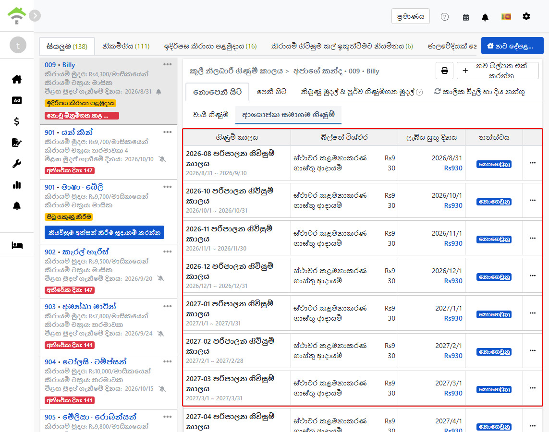
Task: Click the app logo at top left
Action: click(17, 15)
